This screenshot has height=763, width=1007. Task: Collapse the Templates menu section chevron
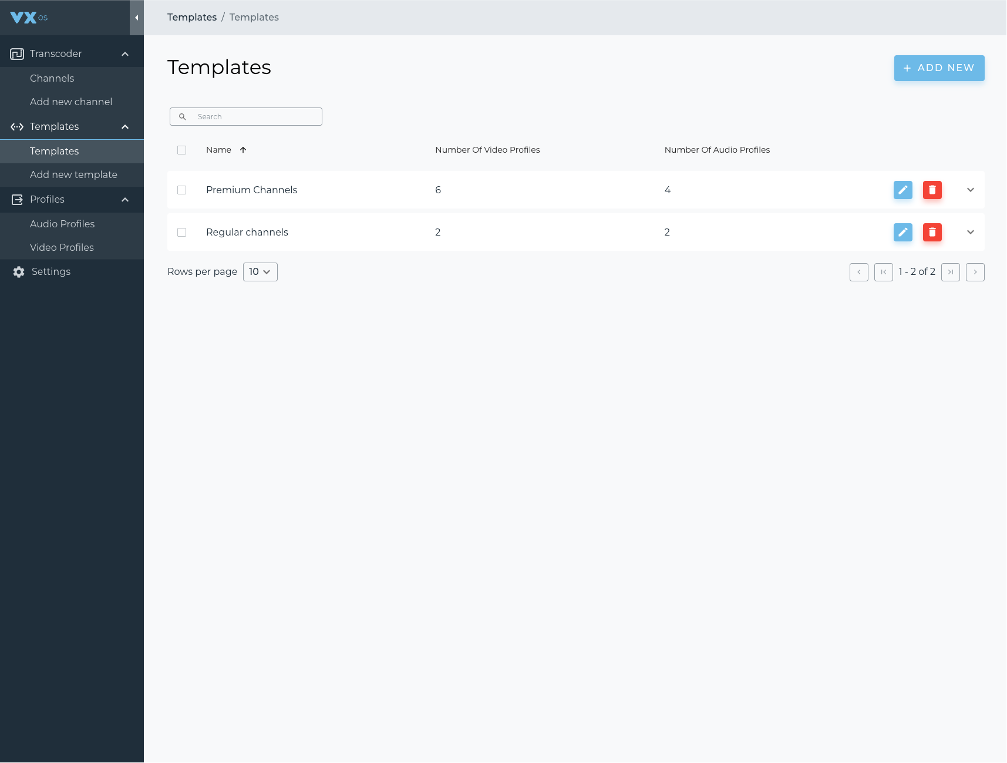[125, 127]
